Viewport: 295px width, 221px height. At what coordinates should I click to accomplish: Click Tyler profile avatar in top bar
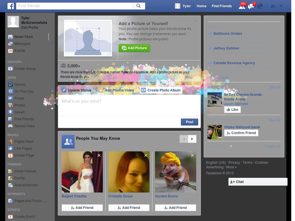click(177, 6)
